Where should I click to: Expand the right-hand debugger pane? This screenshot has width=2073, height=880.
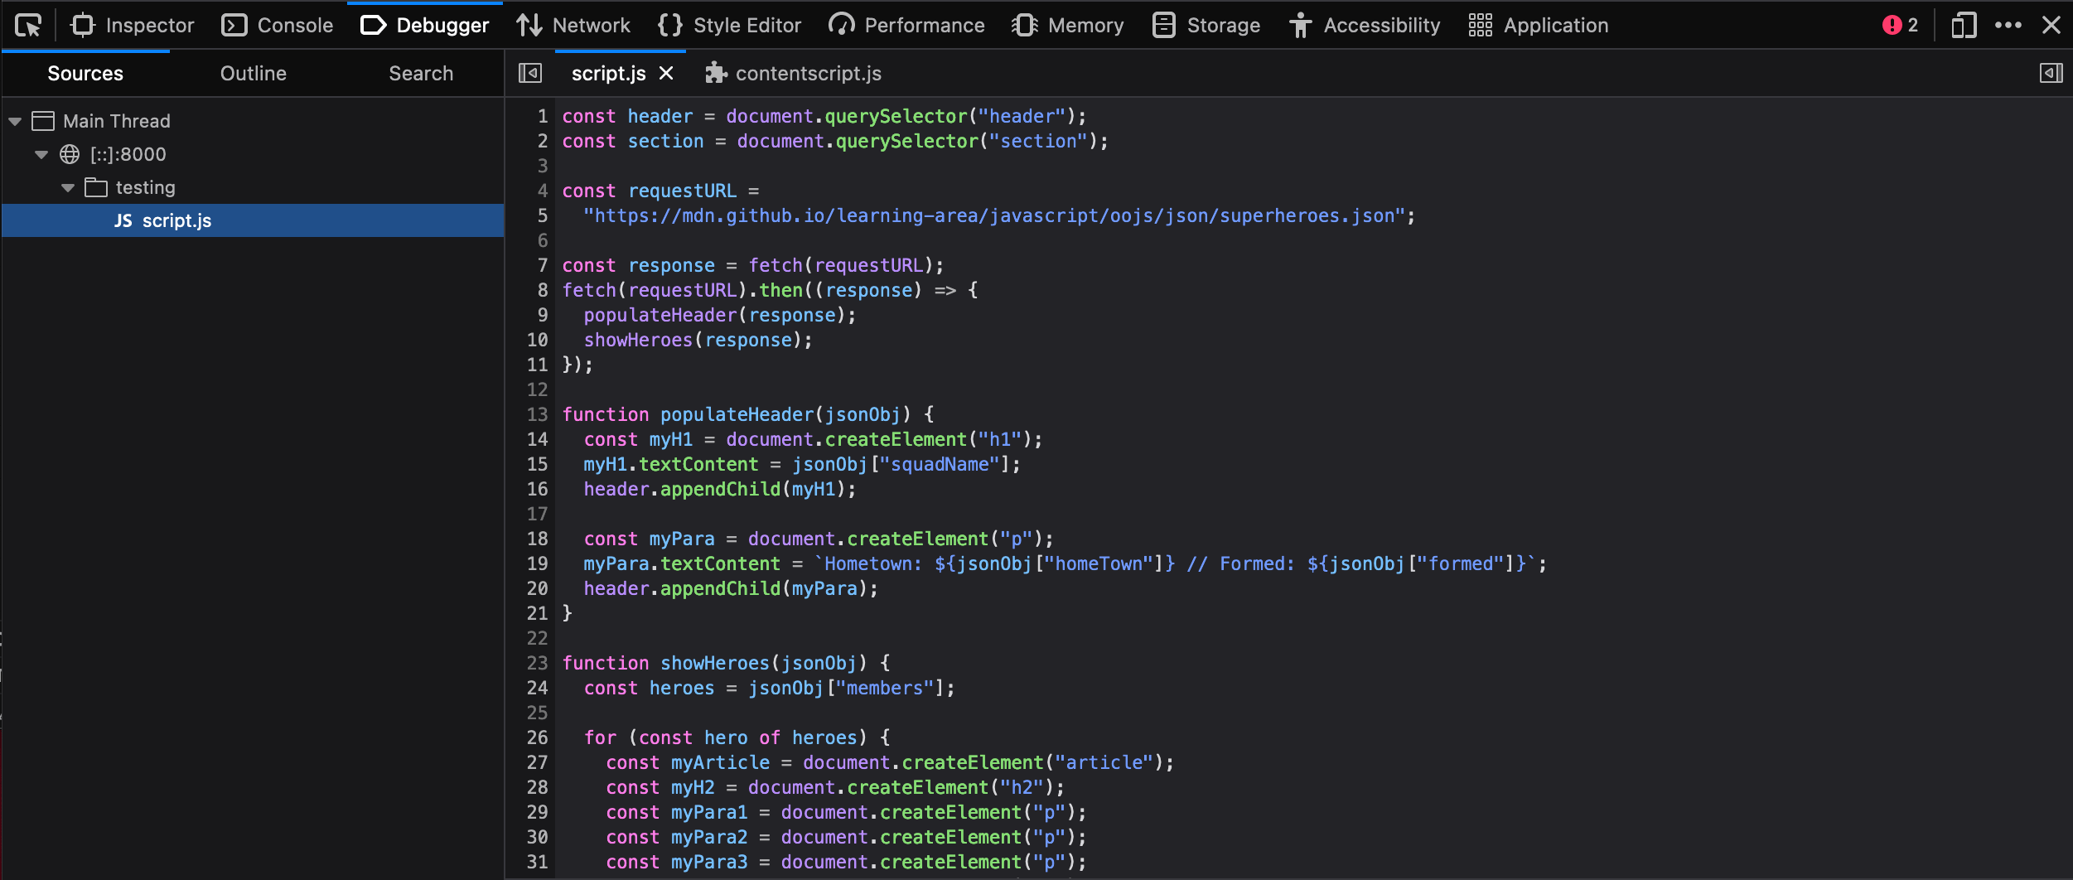tap(2051, 73)
